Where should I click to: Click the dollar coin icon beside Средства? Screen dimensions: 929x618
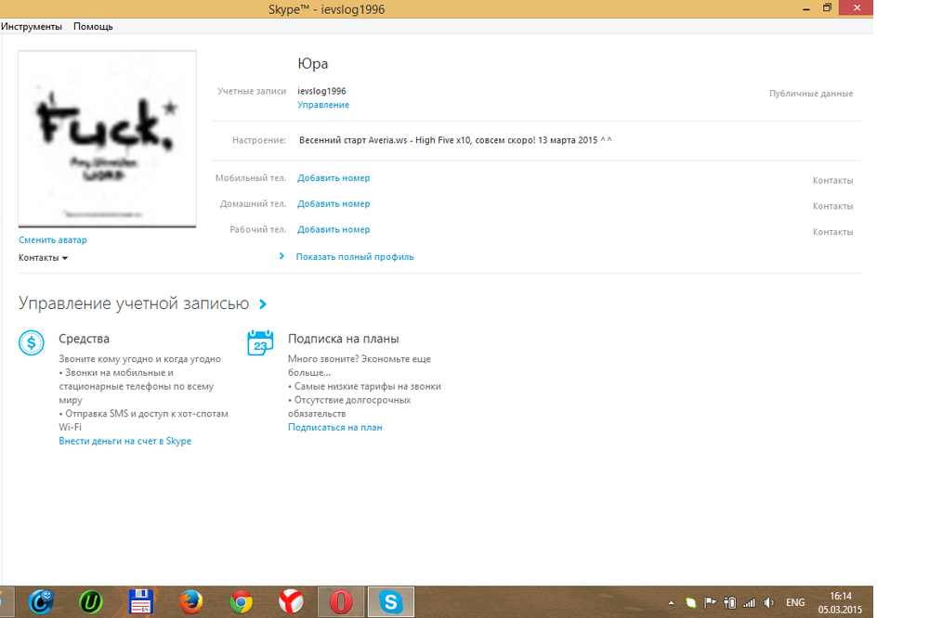click(32, 343)
